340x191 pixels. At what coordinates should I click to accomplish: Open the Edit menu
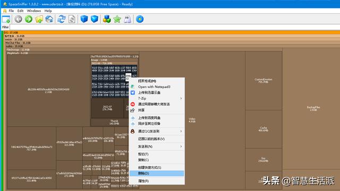(x=20, y=11)
